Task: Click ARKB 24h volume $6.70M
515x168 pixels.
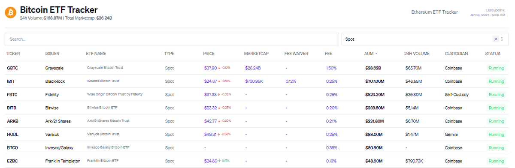Action: pyautogui.click(x=412, y=121)
